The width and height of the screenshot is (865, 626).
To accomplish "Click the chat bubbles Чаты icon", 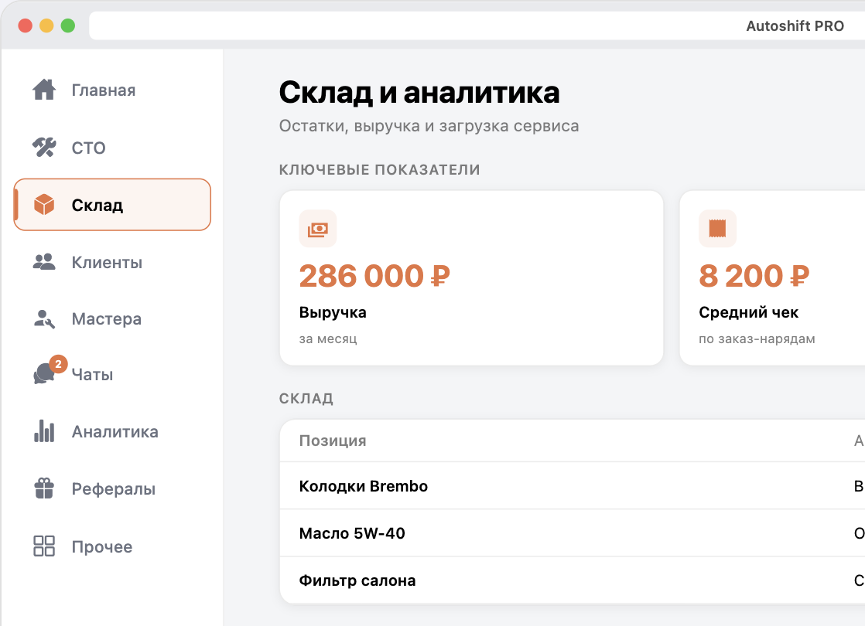I will point(44,373).
